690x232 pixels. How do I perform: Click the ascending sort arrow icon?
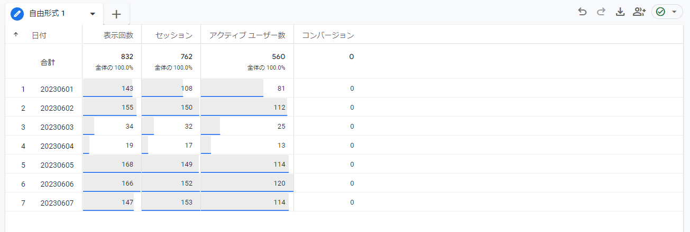click(15, 35)
